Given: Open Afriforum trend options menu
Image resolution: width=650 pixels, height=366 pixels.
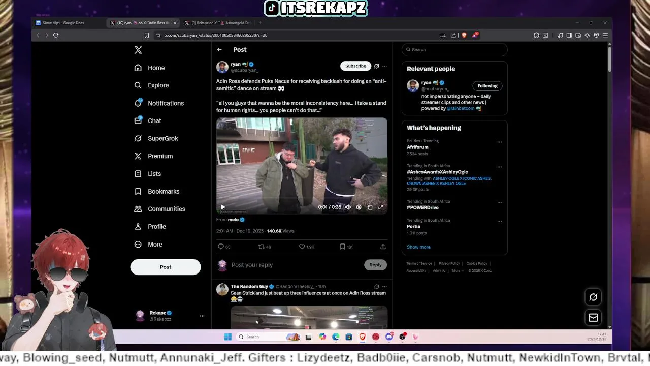Looking at the screenshot, I should pyautogui.click(x=499, y=142).
